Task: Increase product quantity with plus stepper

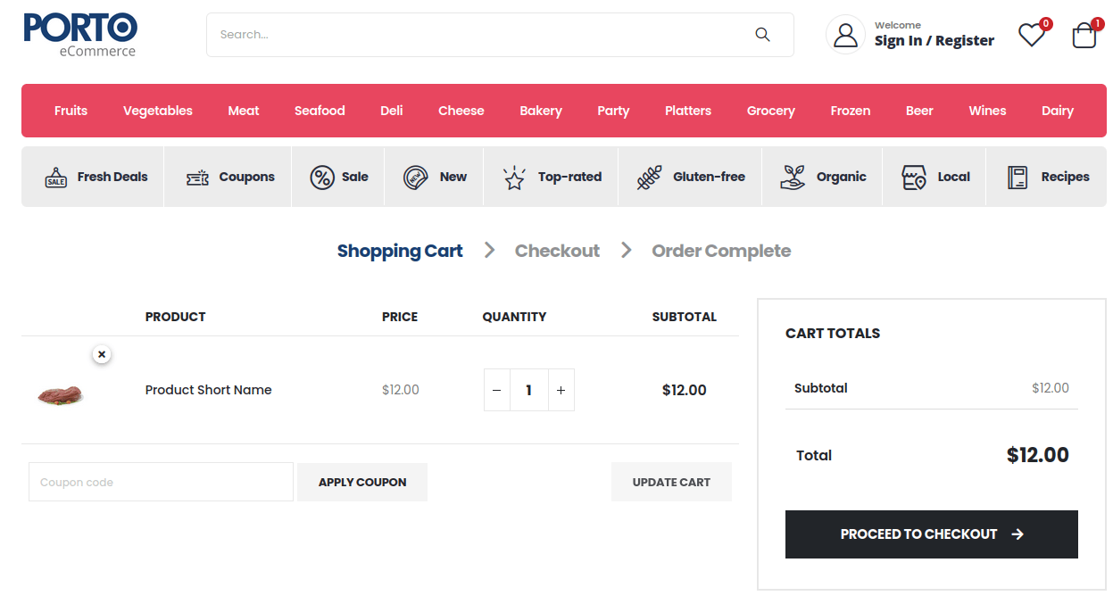Action: coord(561,390)
